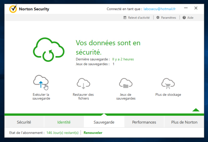The image size is (208, 142).
Task: Click the Plus de stockage cart icon
Action: (x=168, y=83)
